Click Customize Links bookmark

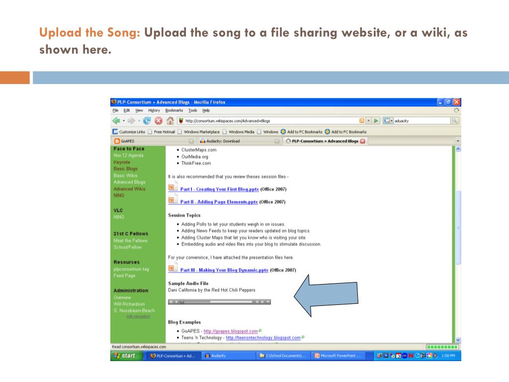tap(129, 131)
